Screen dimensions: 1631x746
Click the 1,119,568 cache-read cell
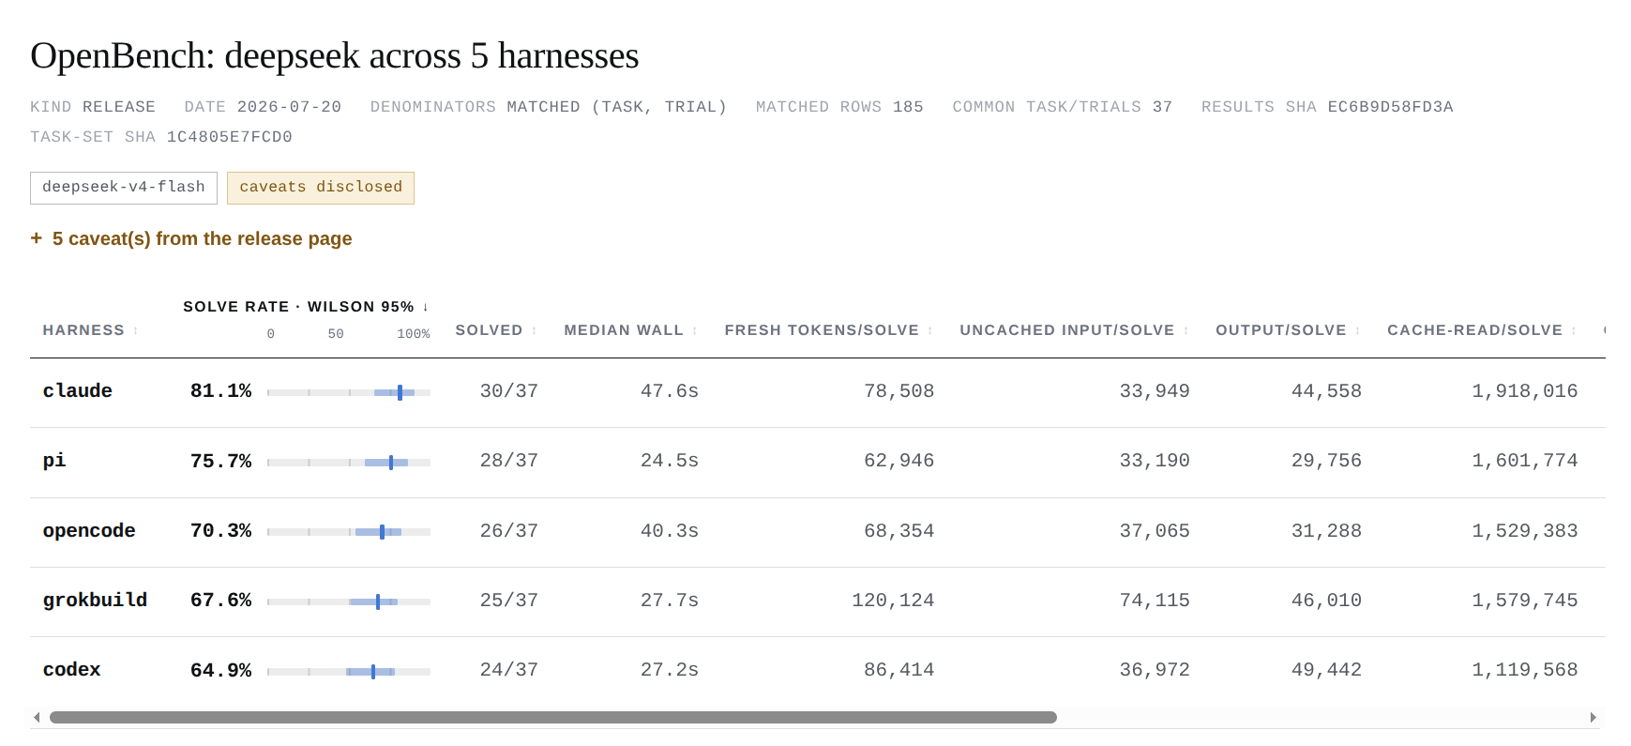[1525, 670]
